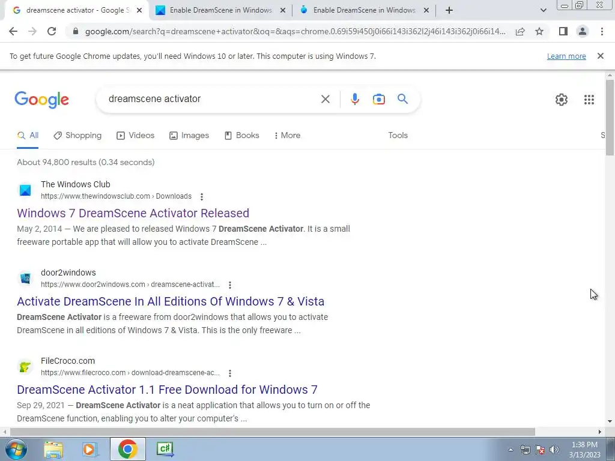Switch to the Windows Club Enable DreamScene tab
Screen dimensions: 615x461
pos(220,10)
